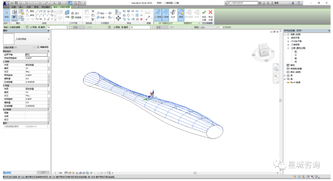333x181 pixels.
Task: Close the Project Browser panel
Action: click(329, 31)
